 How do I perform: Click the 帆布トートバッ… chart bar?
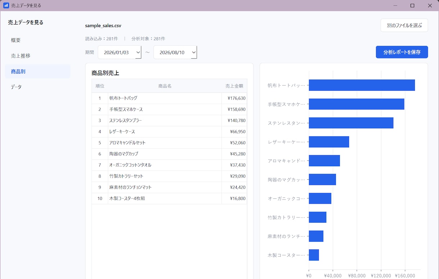pyautogui.click(x=362, y=85)
